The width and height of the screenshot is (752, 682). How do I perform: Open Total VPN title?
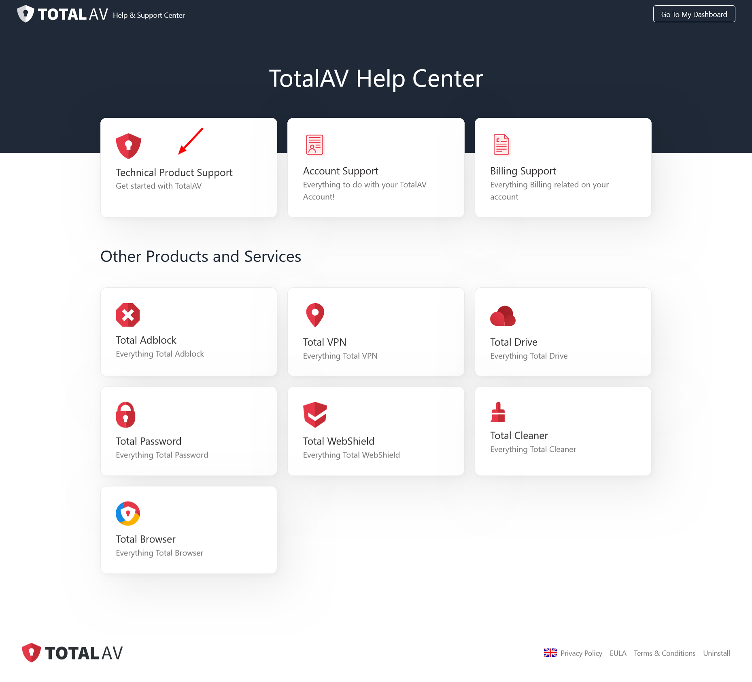click(325, 342)
